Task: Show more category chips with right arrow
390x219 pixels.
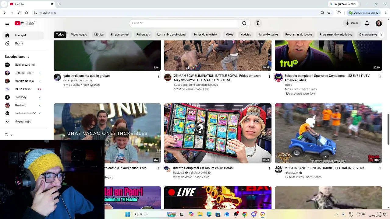Action: [x=381, y=35]
